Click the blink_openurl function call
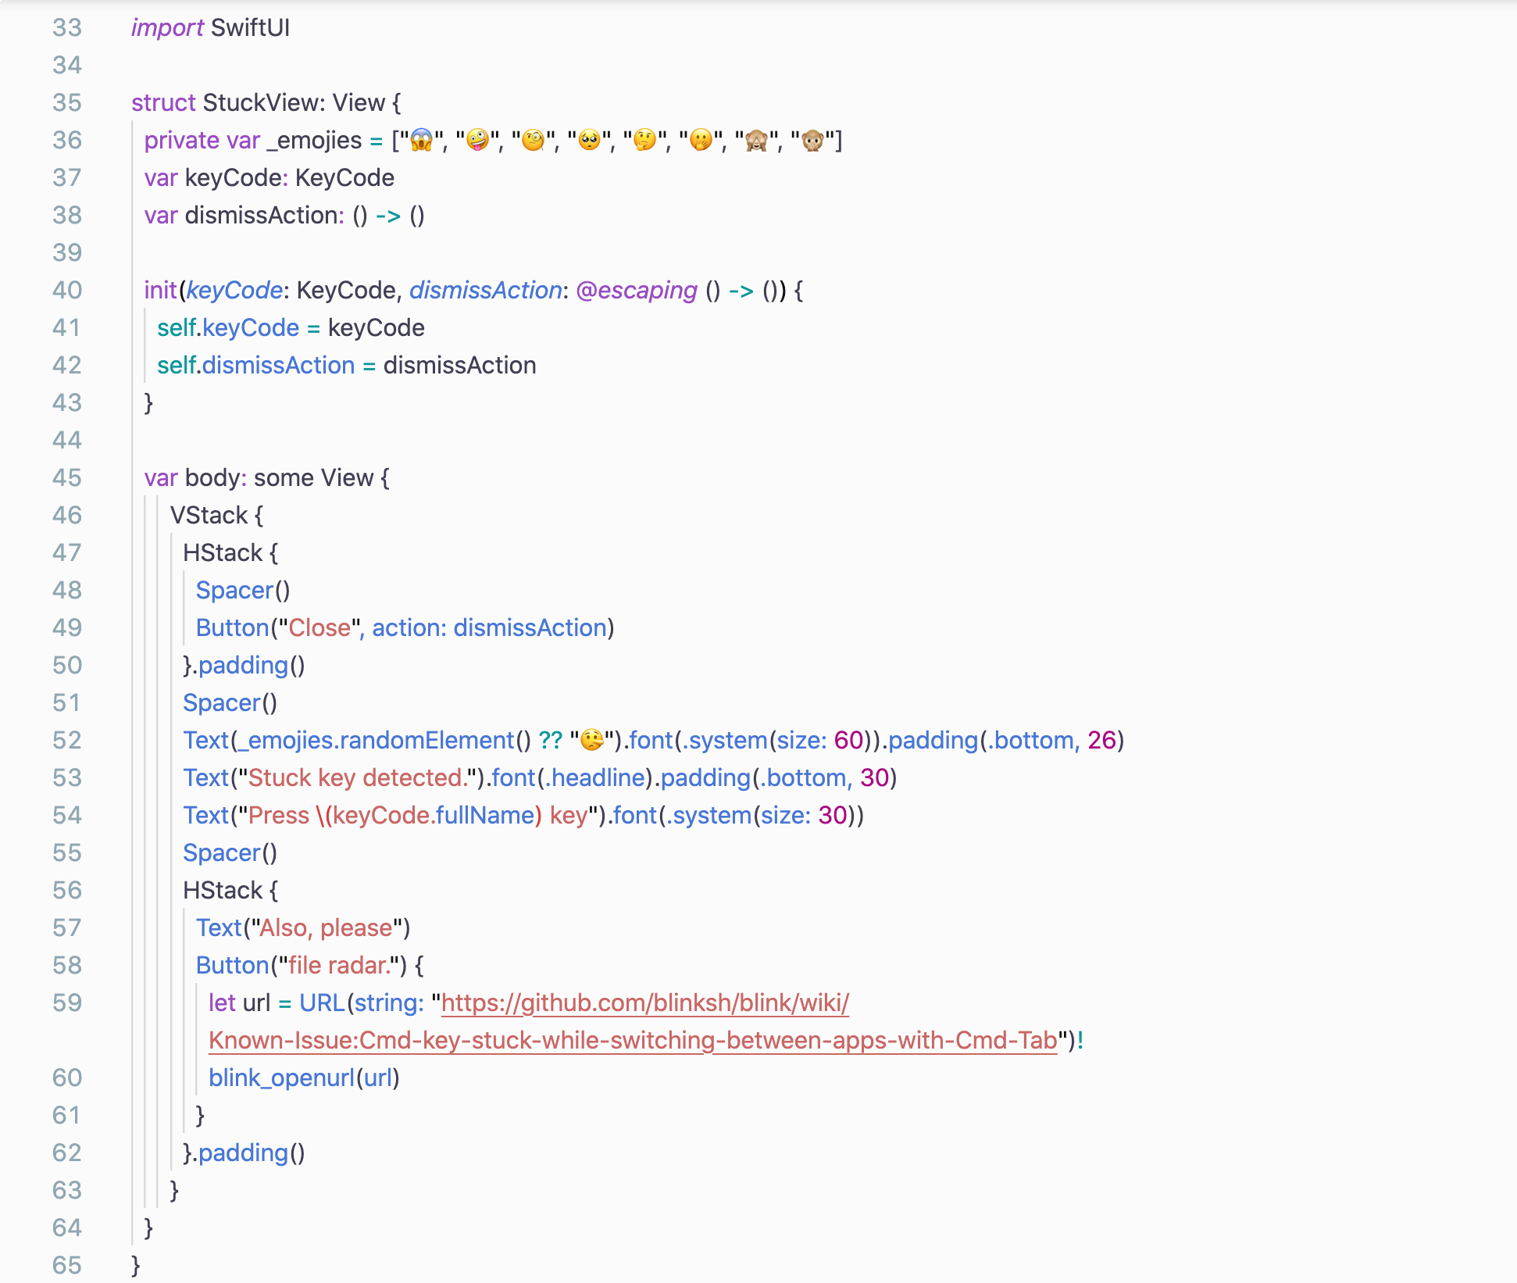 [281, 1078]
